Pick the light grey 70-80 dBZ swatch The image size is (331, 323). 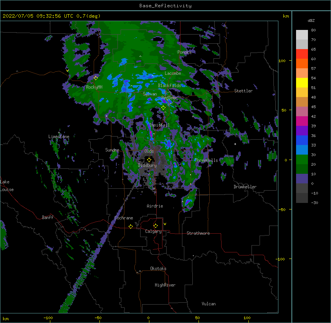(302, 35)
